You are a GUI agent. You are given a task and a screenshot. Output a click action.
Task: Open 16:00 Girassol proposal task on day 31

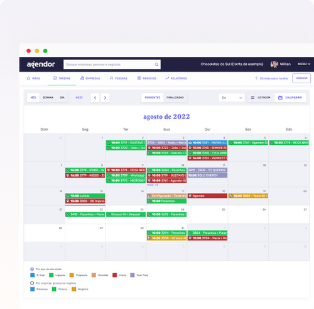pyautogui.click(x=166, y=238)
